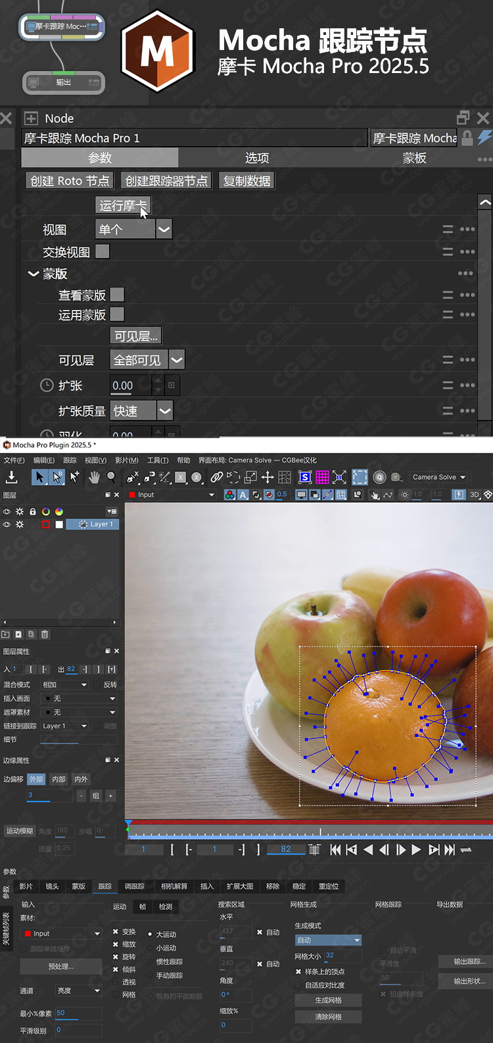Open the 通道 亮度 dropdown

click(x=78, y=990)
